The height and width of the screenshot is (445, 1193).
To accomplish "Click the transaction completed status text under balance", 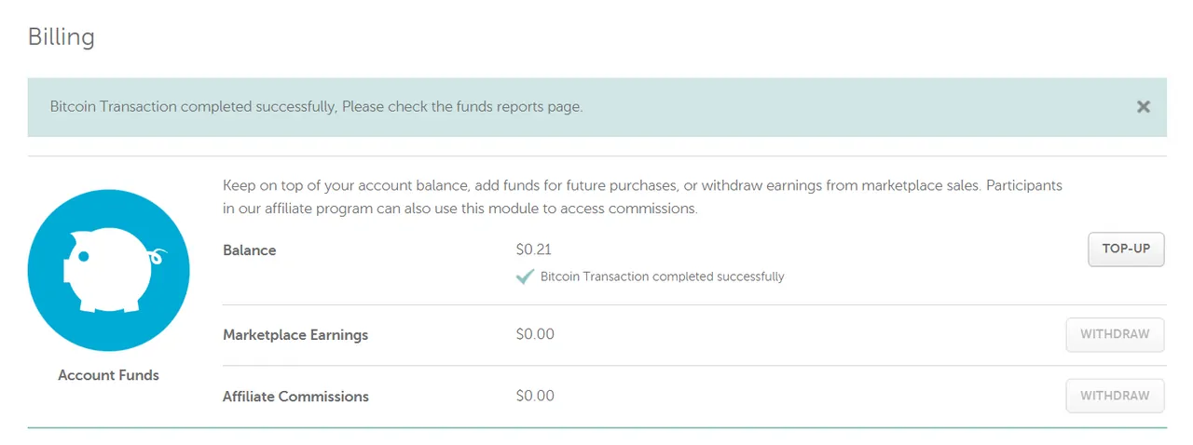I will point(663,276).
